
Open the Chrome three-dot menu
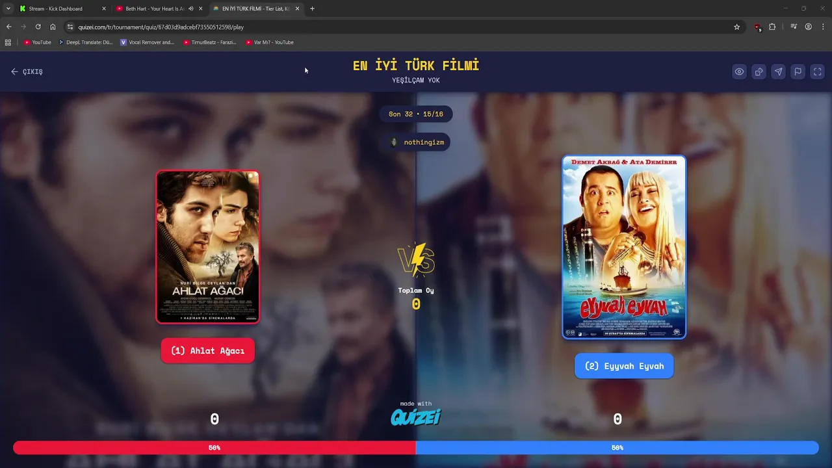[x=823, y=27]
